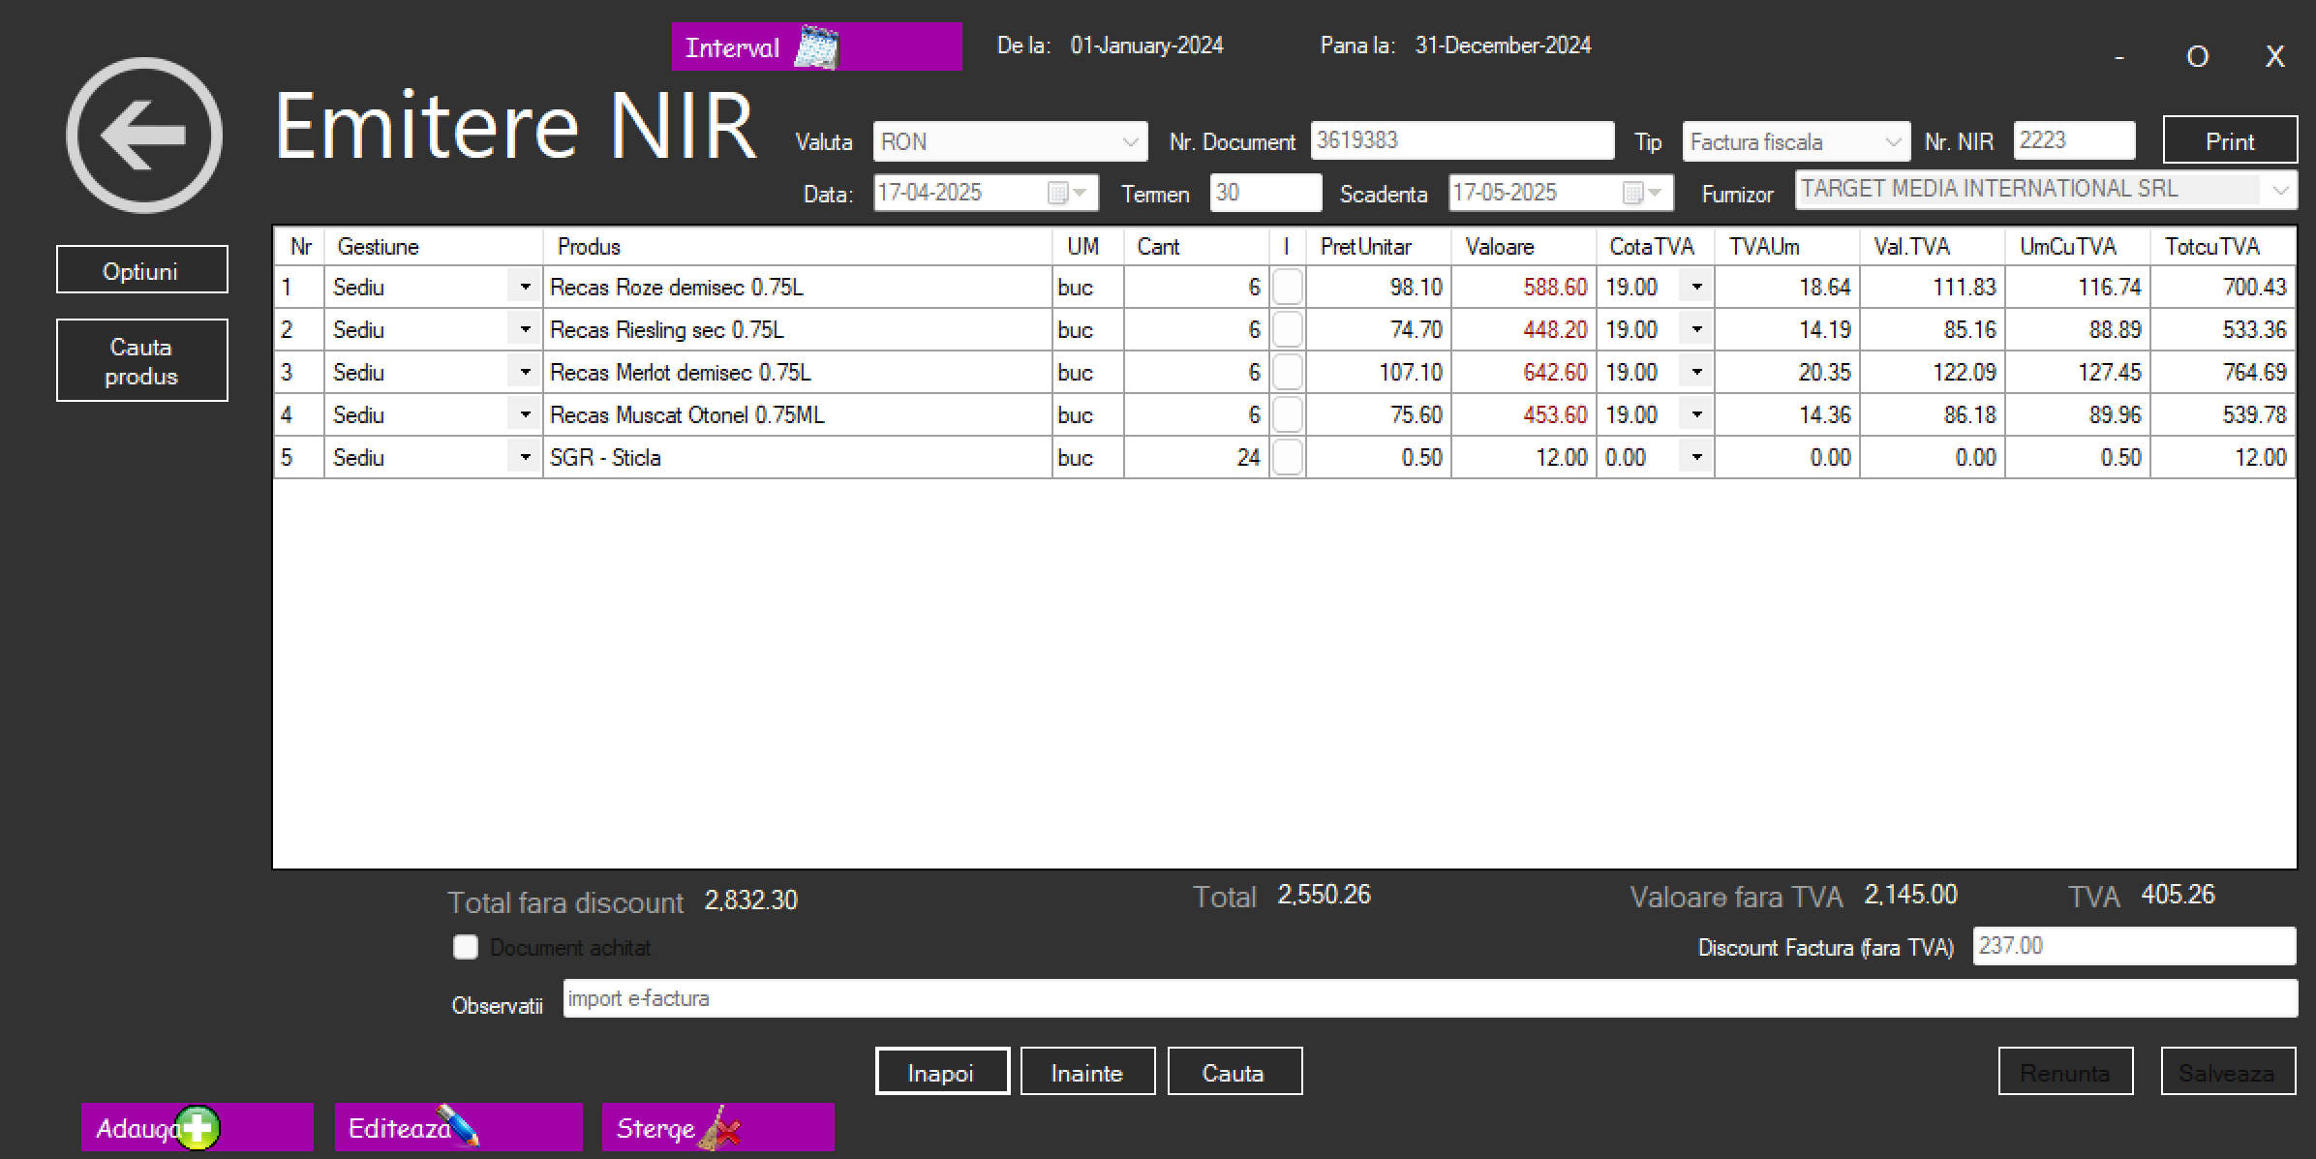Click the Cauta produs side button
The image size is (2316, 1159).
click(142, 360)
